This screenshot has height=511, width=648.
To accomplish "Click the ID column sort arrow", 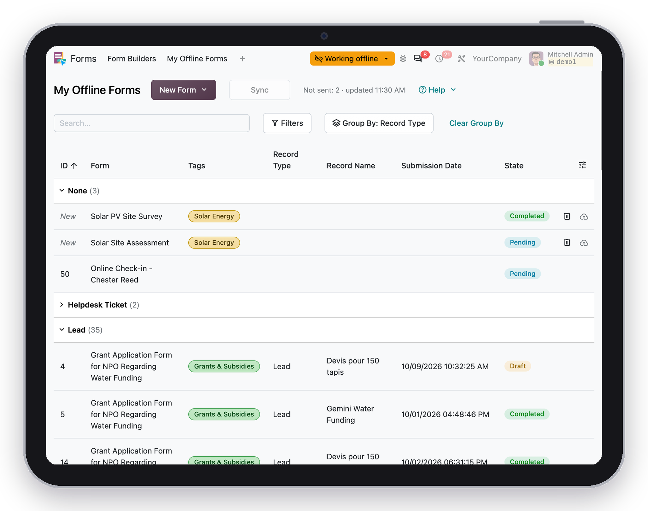I will tap(74, 166).
